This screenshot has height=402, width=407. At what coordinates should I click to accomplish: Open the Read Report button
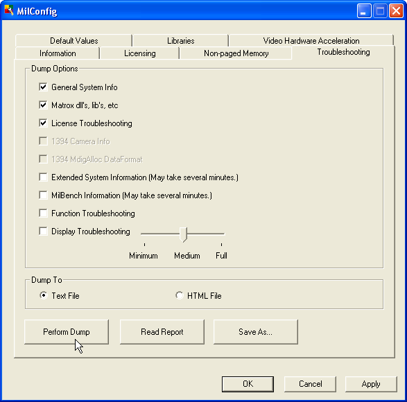[x=162, y=332]
